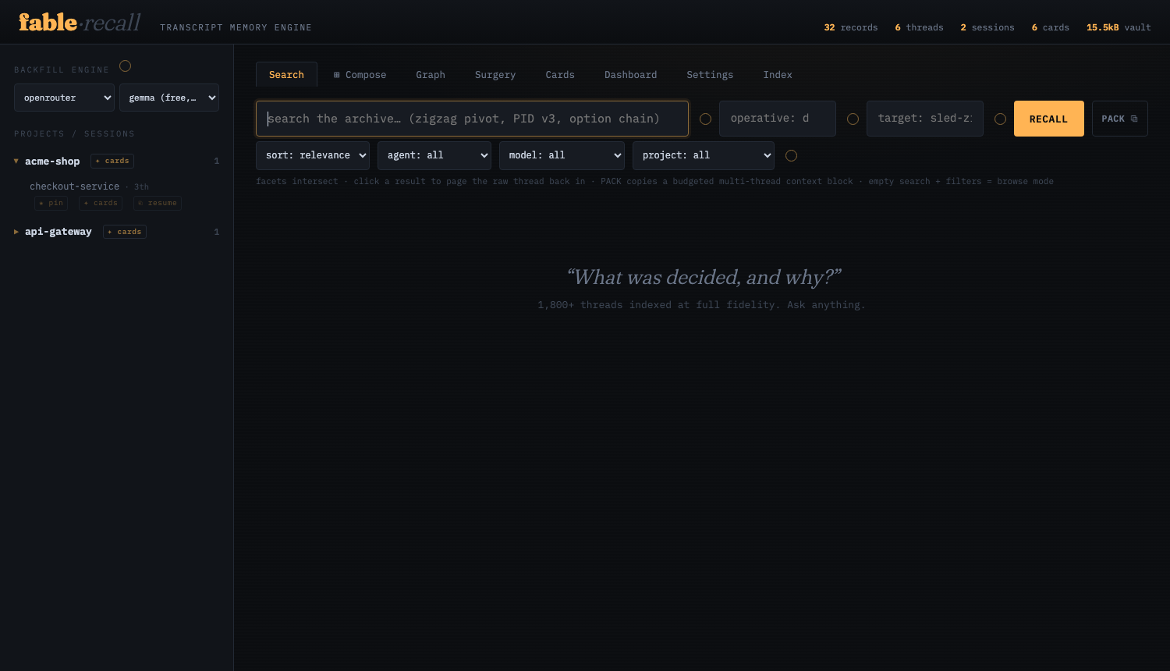This screenshot has height=671, width=1170.
Task: Open the Graph tab
Action: (431, 75)
